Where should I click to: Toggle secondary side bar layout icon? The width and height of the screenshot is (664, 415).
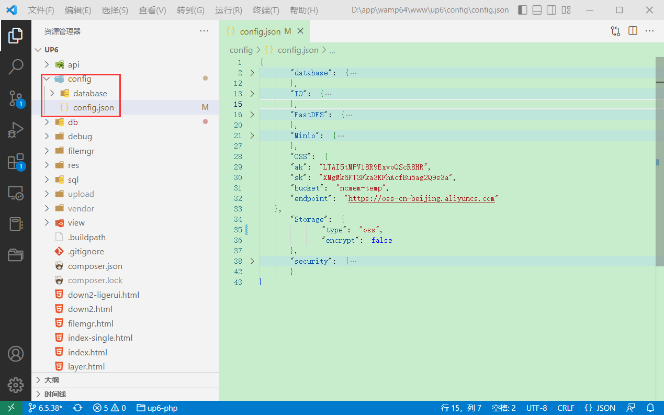tap(552, 10)
